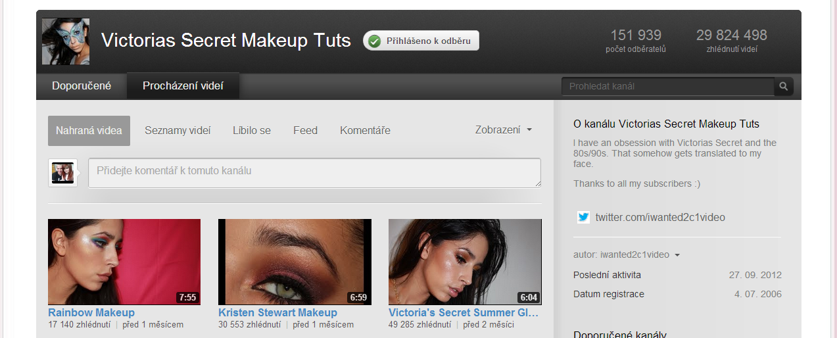Click the Datum registrace date 4. 07. 2006

pyautogui.click(x=758, y=294)
